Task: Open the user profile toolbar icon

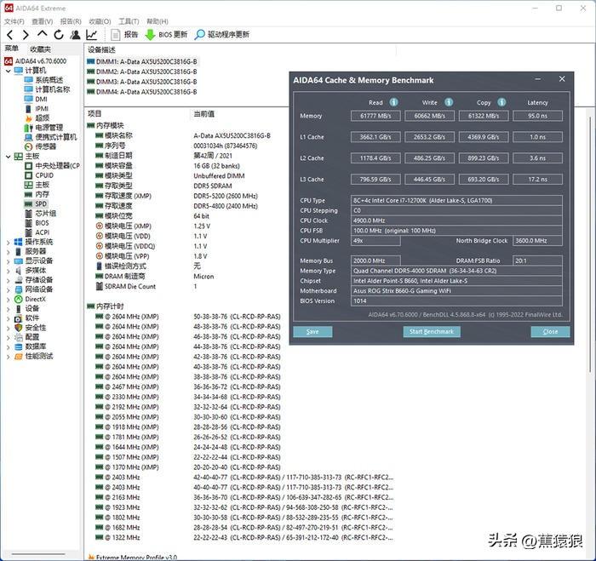Action: click(x=75, y=35)
